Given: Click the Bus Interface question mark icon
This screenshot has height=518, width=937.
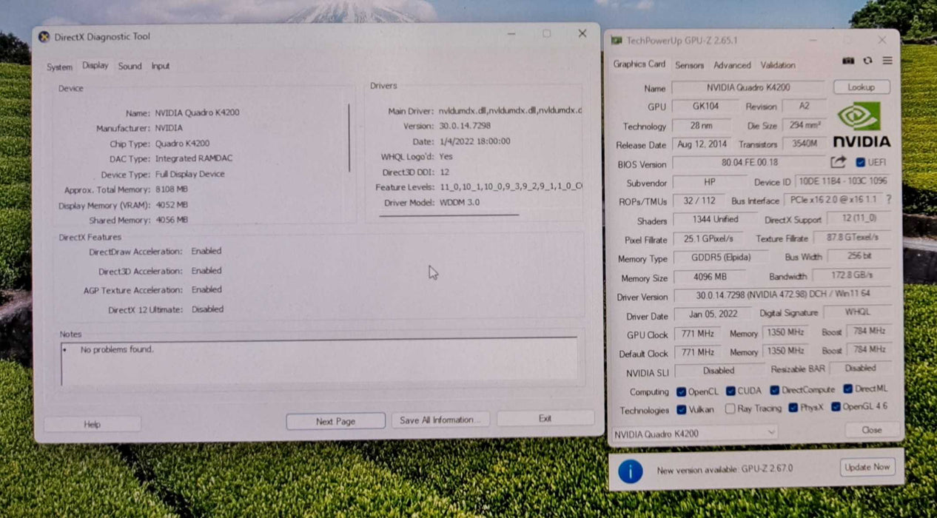Looking at the screenshot, I should [x=888, y=200].
